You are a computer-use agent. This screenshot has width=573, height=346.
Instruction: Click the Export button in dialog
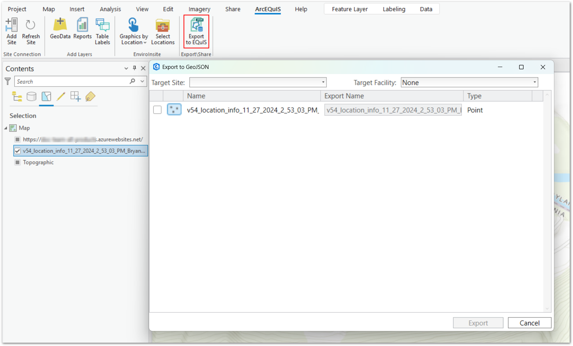tap(478, 323)
